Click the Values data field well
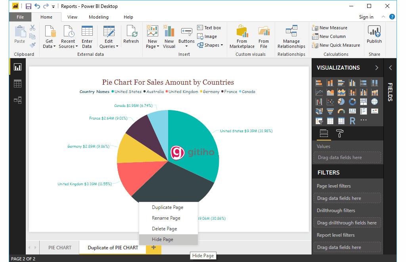This screenshot has height=262, width=406. [x=347, y=158]
